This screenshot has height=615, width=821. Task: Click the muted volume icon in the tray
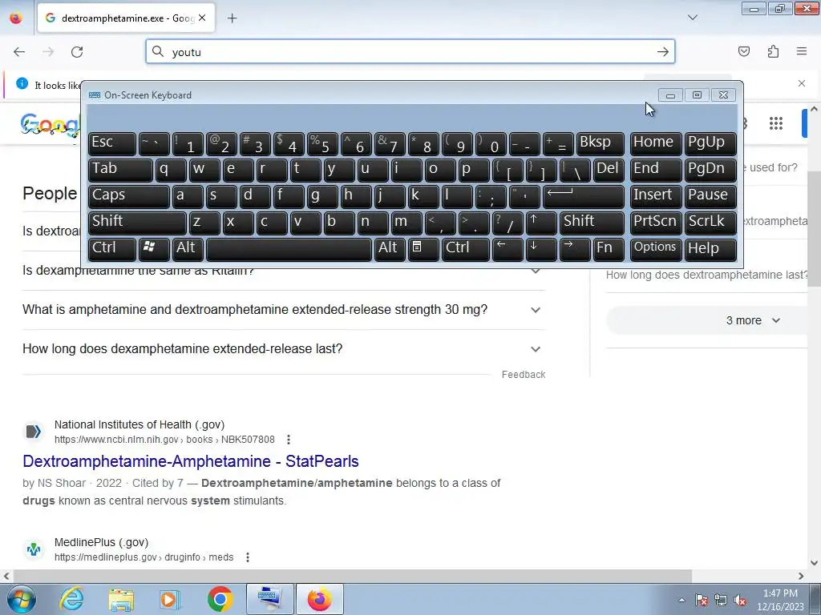point(740,600)
